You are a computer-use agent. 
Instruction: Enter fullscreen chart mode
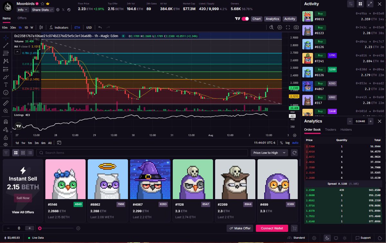(x=288, y=28)
